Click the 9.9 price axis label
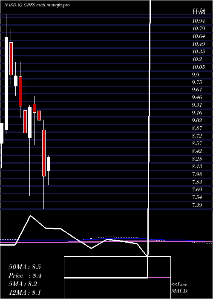The width and height of the screenshot is (213, 299). (x=196, y=74)
